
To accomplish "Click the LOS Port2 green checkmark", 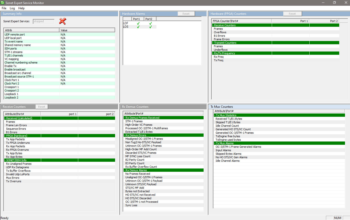I will coord(150,27).
